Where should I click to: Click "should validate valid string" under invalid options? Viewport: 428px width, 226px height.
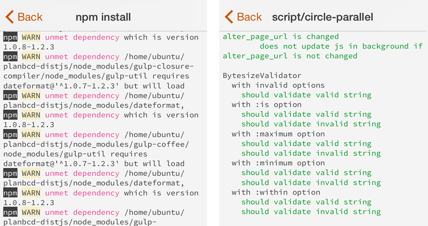[x=306, y=95]
